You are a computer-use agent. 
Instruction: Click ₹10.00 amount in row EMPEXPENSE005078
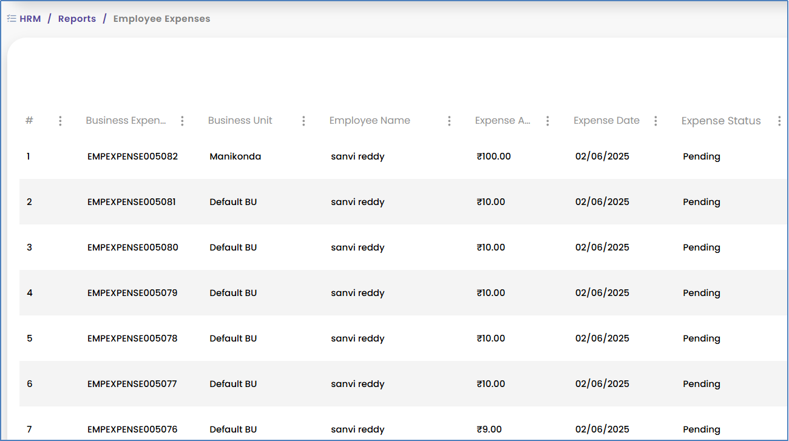(491, 338)
